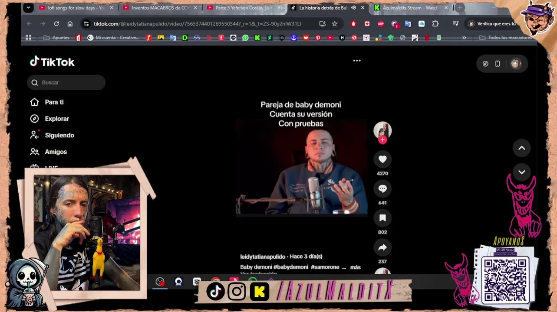The width and height of the screenshot is (557, 312).
Task: Open the three-dot options above the video
Action: tap(357, 61)
